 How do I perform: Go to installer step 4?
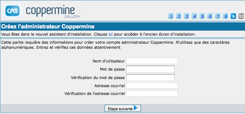click(x=194, y=16)
